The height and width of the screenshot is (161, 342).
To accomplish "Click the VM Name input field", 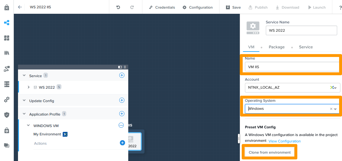I will [x=292, y=66].
